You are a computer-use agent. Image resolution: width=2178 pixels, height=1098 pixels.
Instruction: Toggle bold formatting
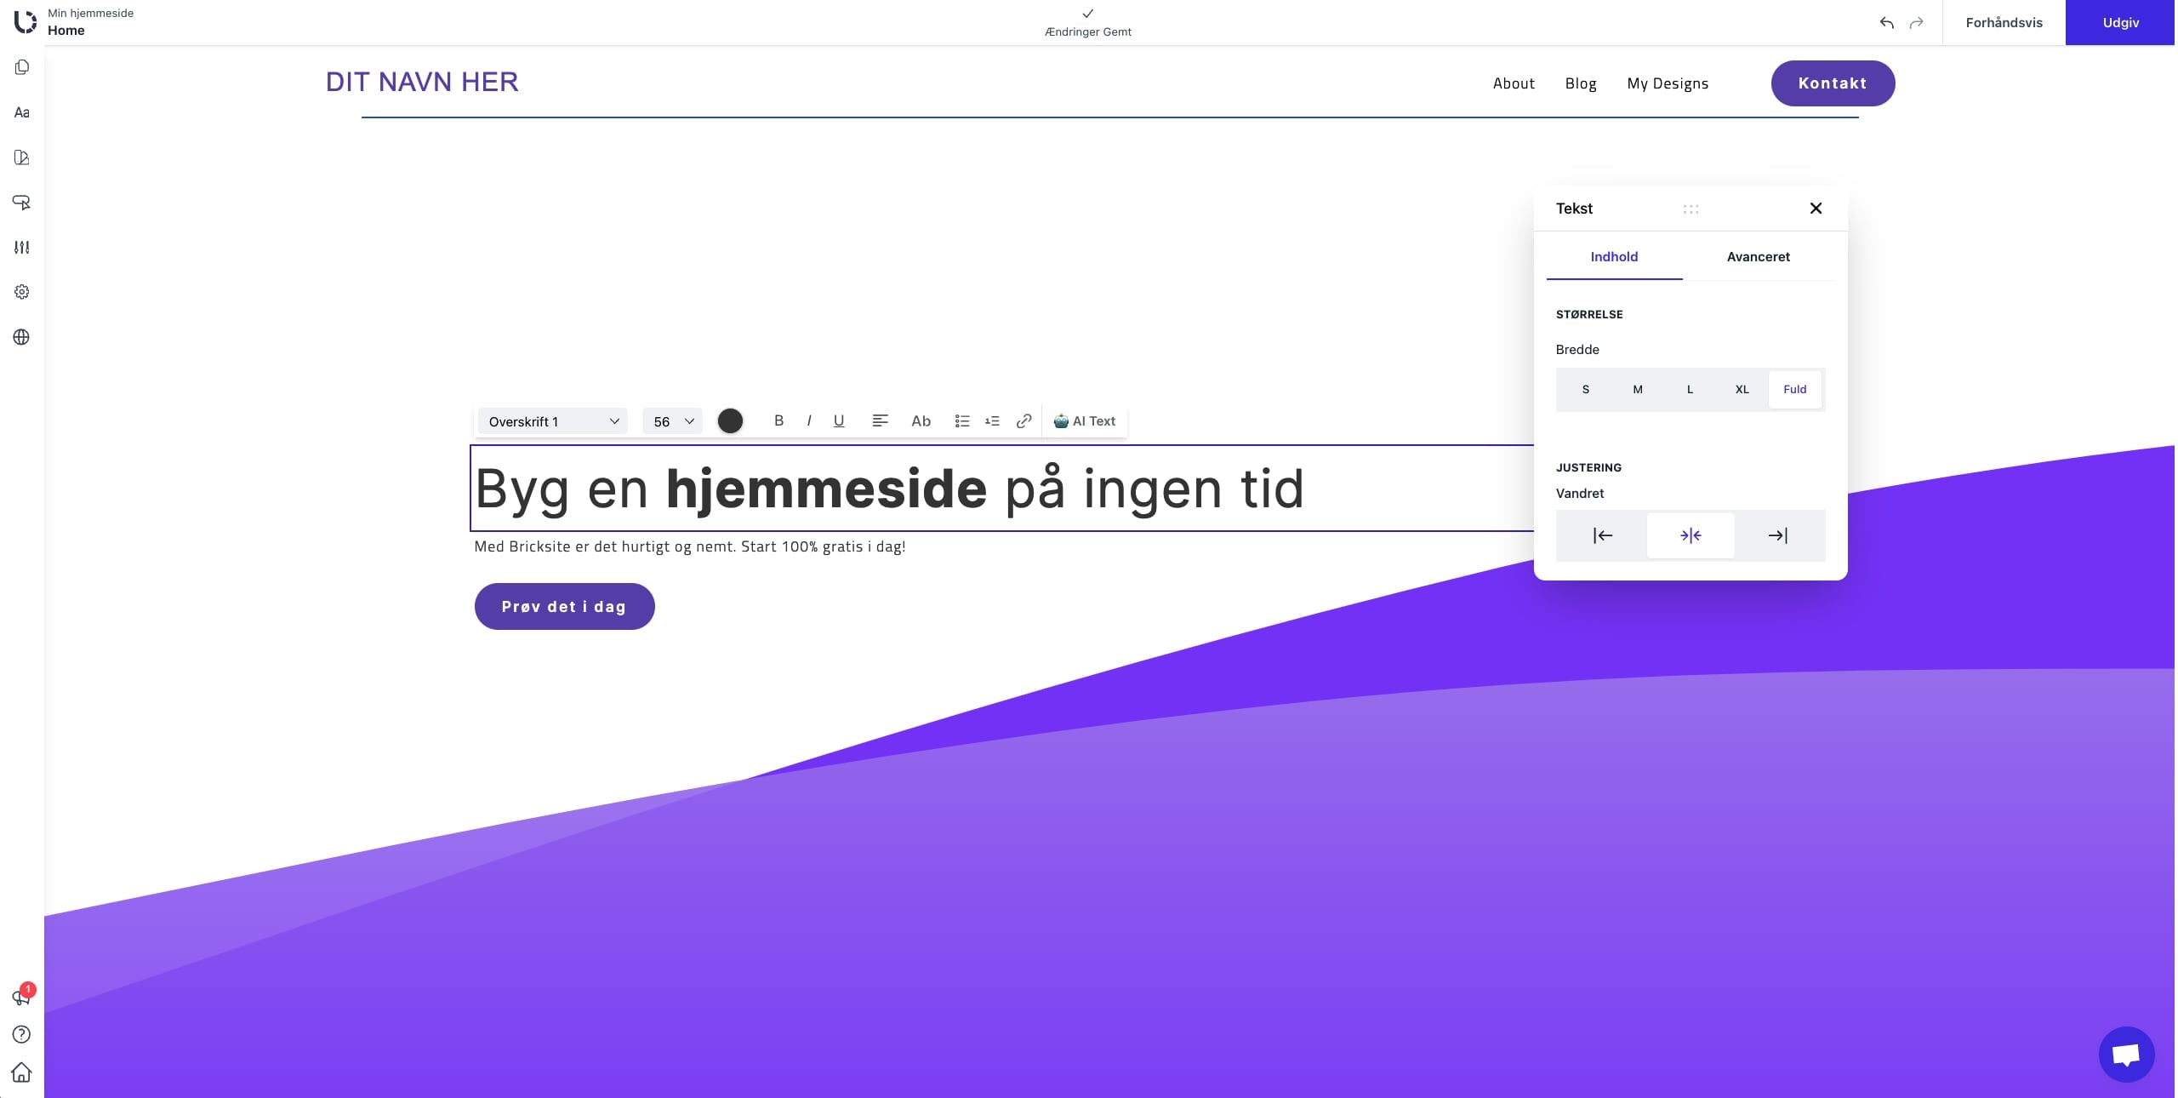pos(778,420)
